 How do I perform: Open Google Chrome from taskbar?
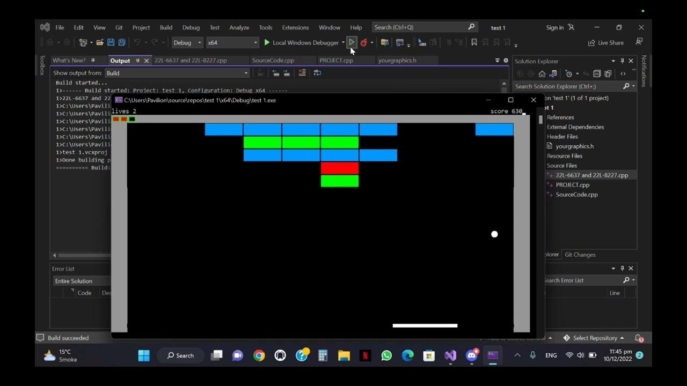coord(259,355)
